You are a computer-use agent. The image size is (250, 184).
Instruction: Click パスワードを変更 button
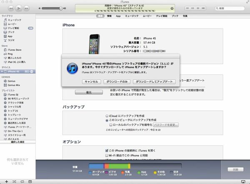pos(166,125)
